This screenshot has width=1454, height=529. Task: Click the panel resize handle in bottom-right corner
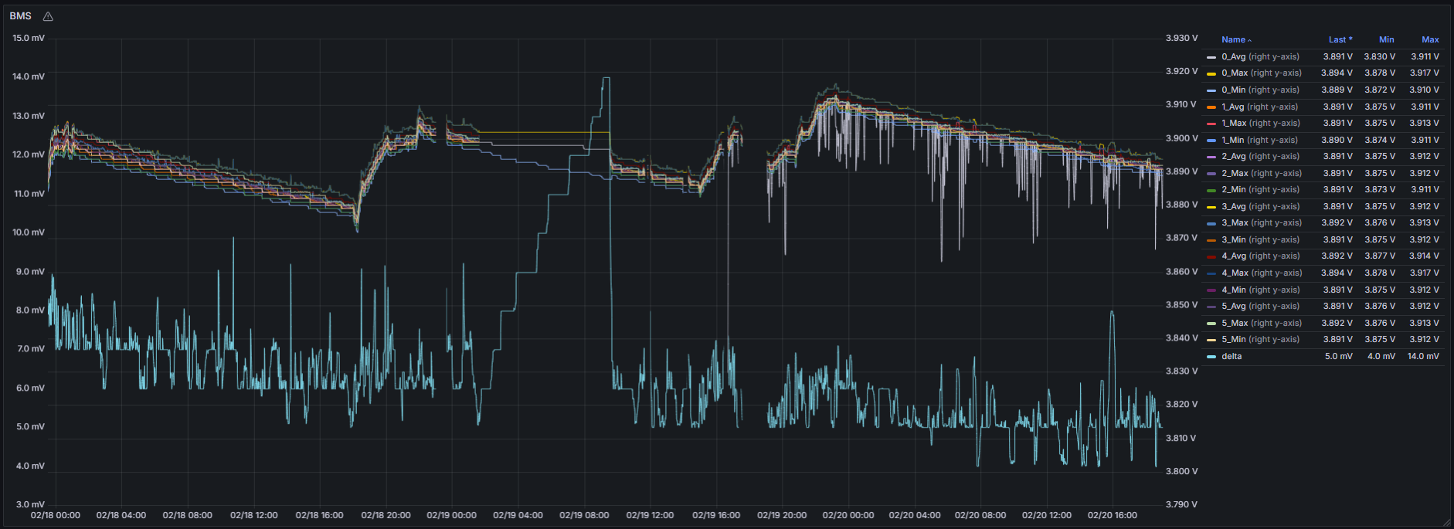[x=1447, y=523]
